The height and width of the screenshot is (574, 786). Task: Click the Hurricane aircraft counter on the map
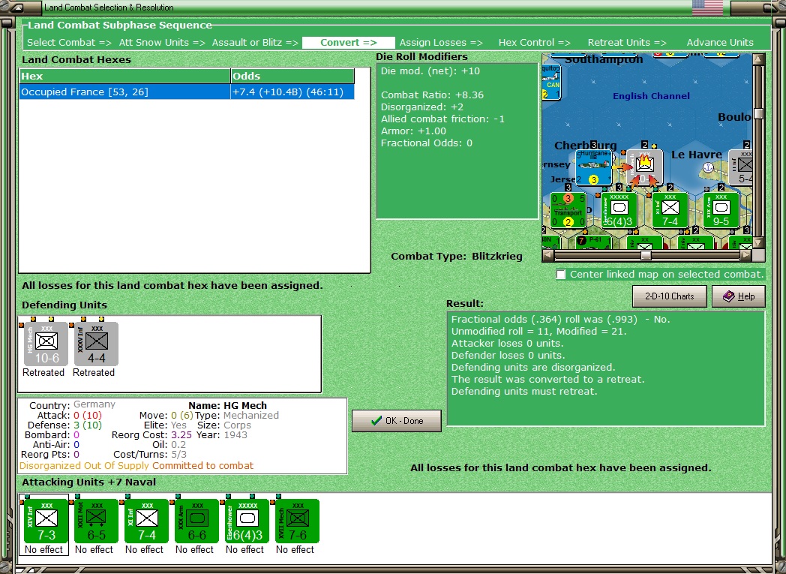(593, 168)
